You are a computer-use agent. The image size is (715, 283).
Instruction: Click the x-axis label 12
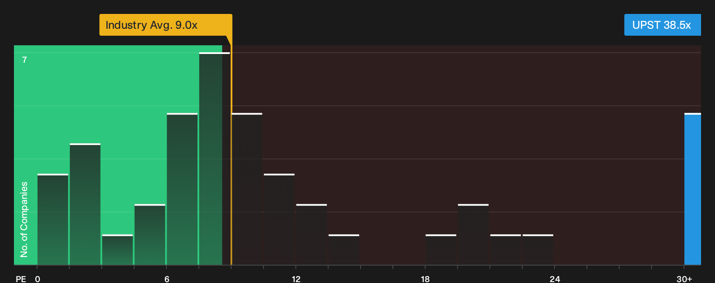pos(296,279)
